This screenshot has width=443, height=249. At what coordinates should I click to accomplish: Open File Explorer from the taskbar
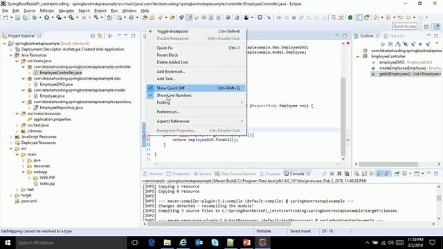point(168,243)
